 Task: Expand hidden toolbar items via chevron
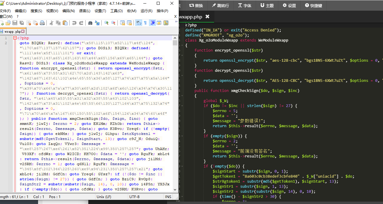click(x=176, y=22)
